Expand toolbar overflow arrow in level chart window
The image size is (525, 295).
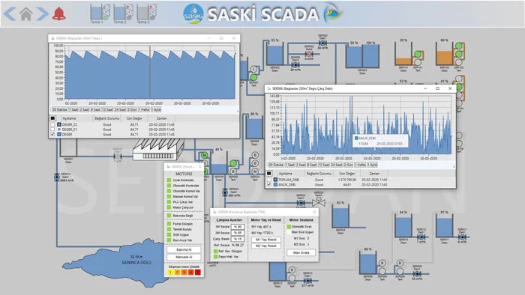click(238, 112)
